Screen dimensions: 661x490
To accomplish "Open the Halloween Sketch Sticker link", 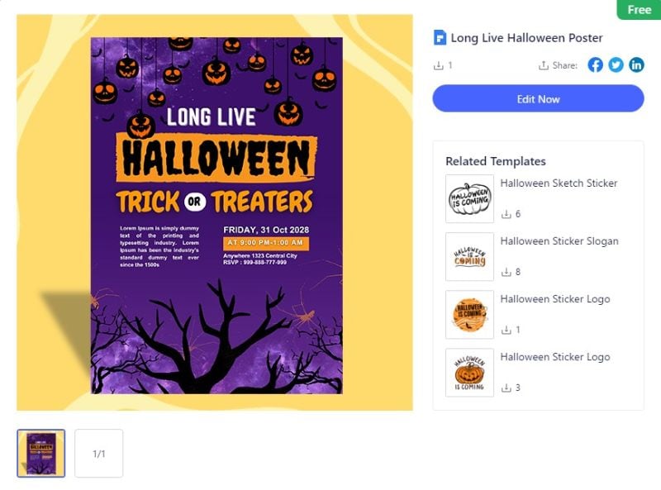I will click(x=559, y=183).
